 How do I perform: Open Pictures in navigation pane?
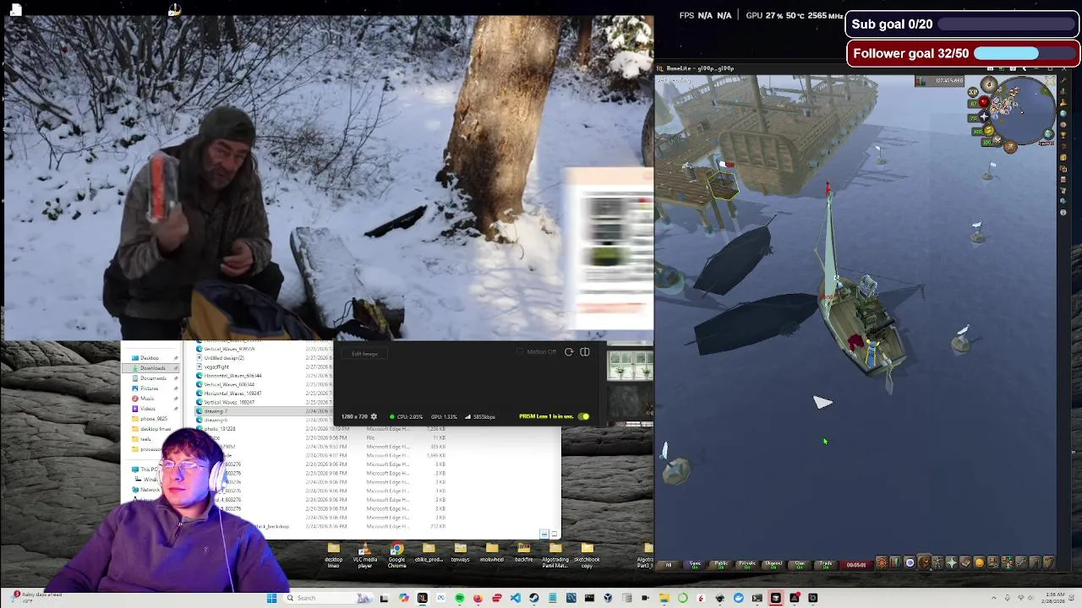(150, 388)
